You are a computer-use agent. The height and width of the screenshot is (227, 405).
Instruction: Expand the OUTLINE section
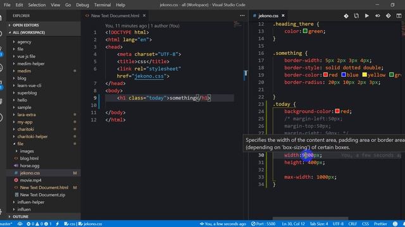(44, 217)
